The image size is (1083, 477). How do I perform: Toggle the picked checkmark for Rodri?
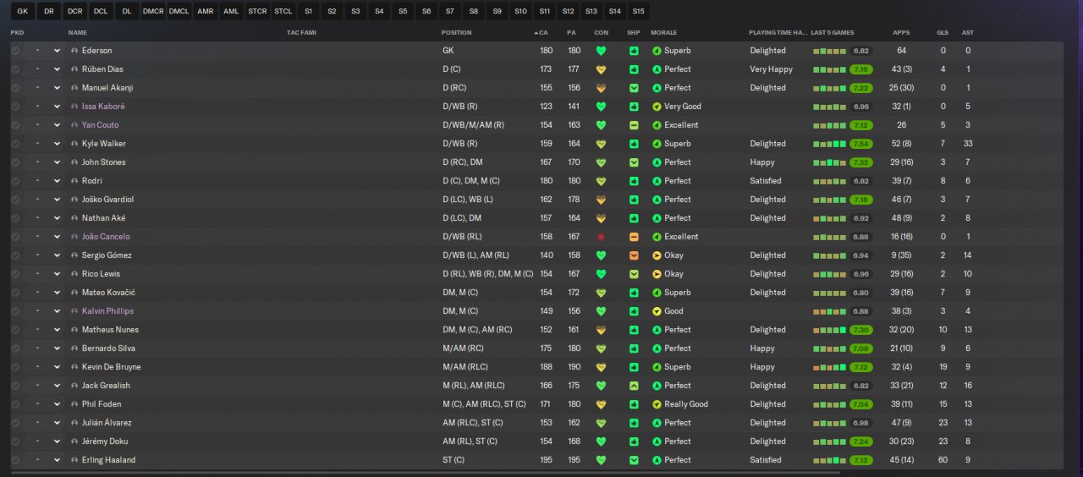[15, 181]
